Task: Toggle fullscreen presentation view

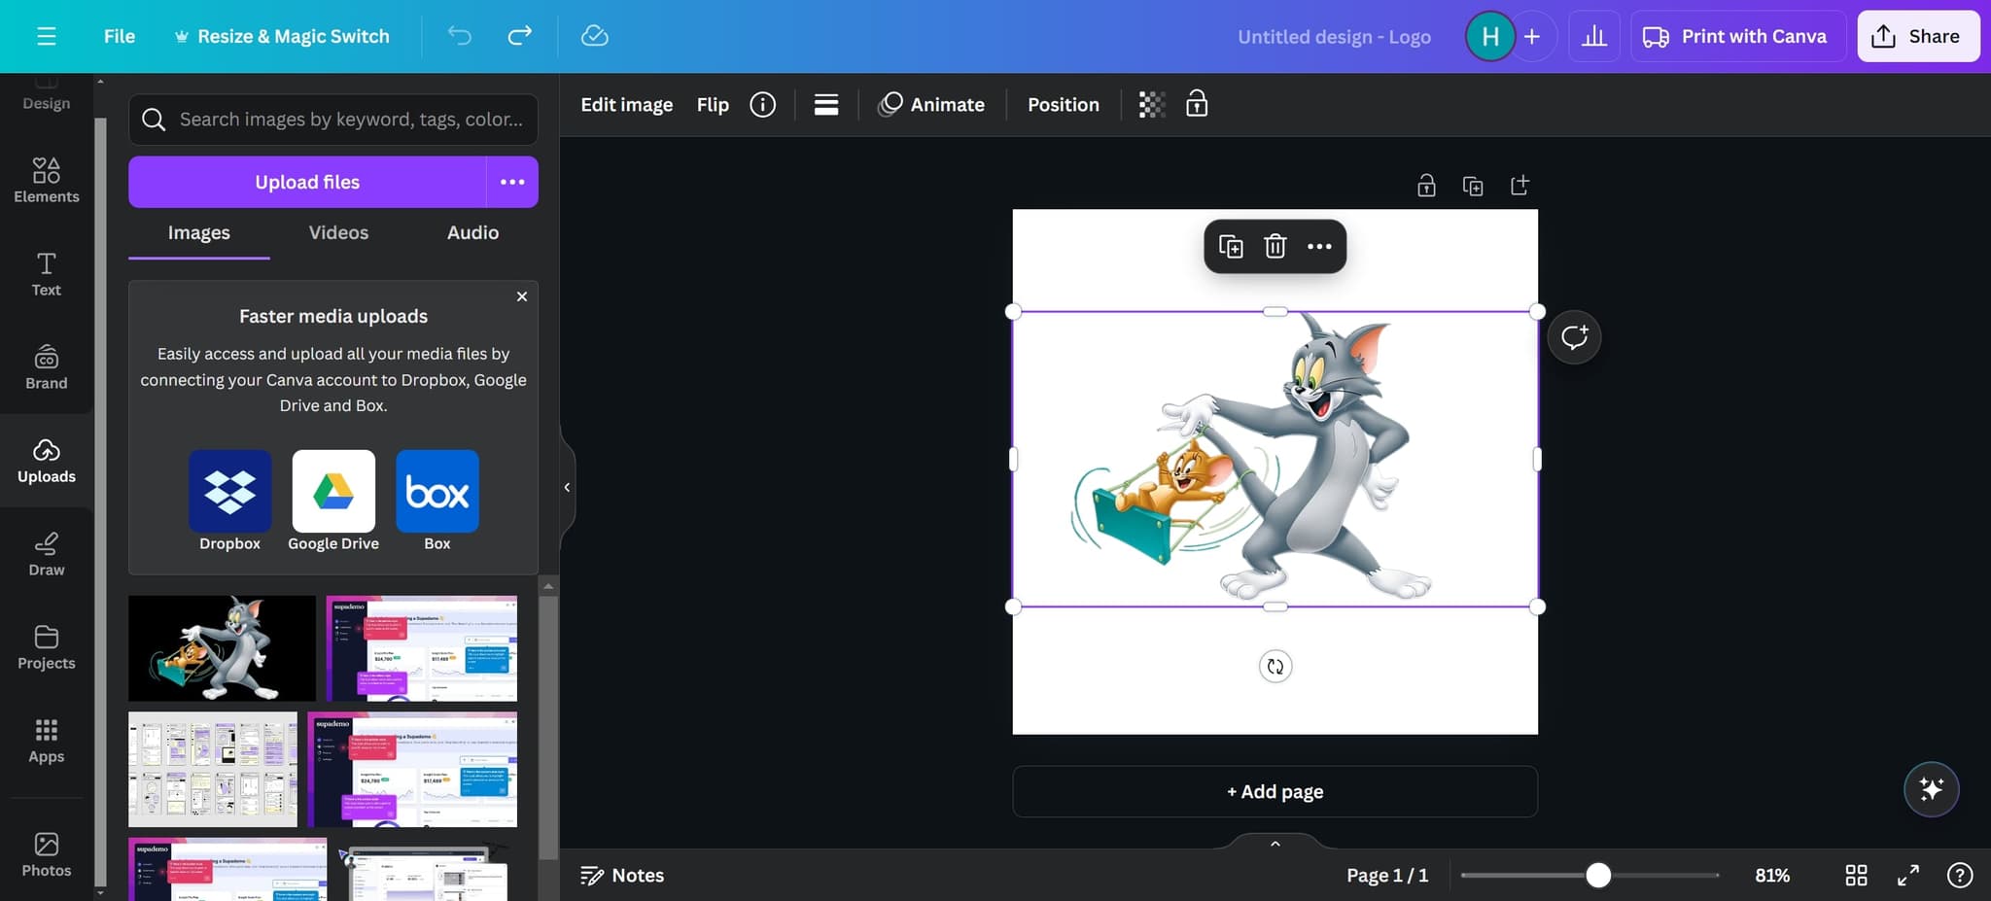Action: pos(1908,875)
